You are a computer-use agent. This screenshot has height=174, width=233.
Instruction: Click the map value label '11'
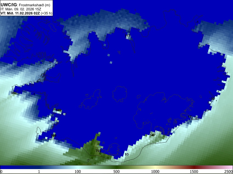tap(127, 36)
